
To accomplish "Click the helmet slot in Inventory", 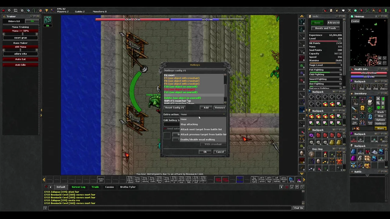I will tap(363, 99).
